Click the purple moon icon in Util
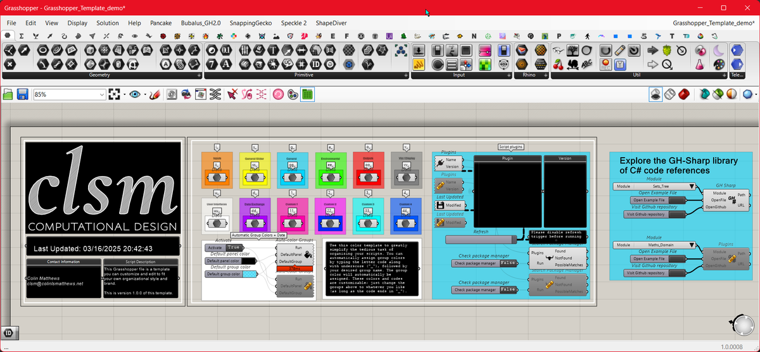 point(719,50)
